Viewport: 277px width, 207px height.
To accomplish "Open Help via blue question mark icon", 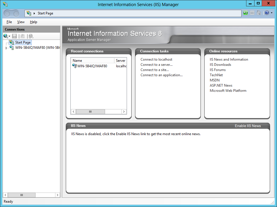I will tap(267, 13).
